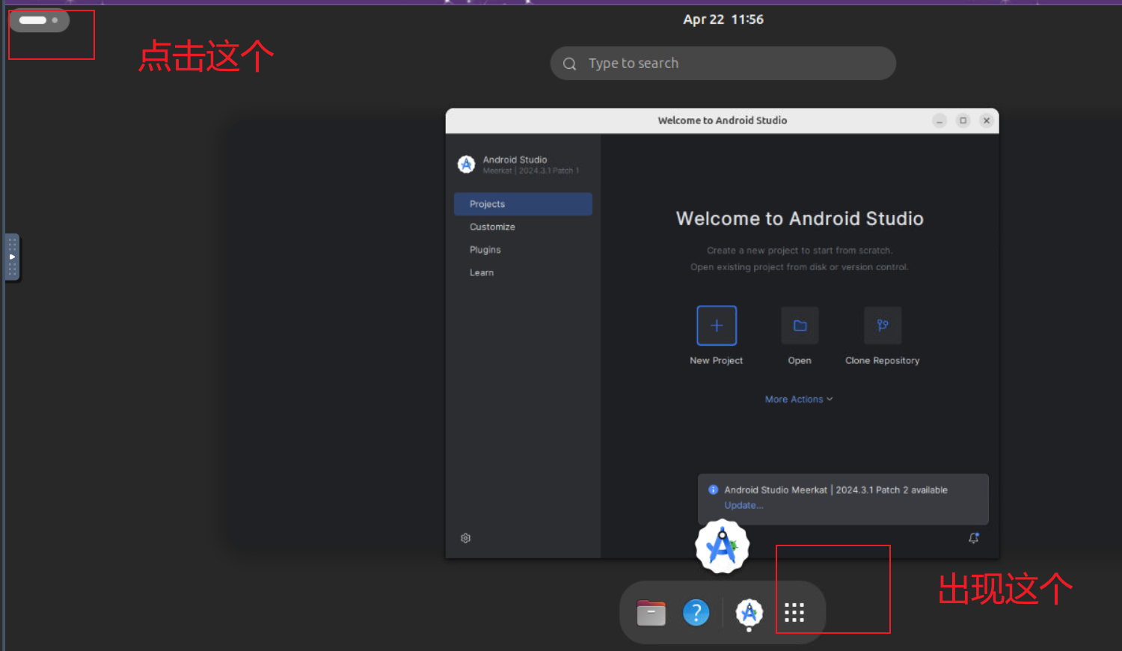
Task: Maximize the Welcome to Android Studio window
Action: [963, 120]
